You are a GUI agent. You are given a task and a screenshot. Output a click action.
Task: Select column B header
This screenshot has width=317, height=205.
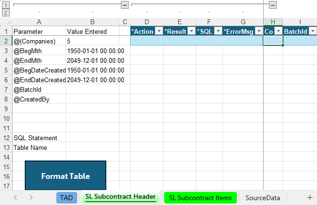[92, 22]
